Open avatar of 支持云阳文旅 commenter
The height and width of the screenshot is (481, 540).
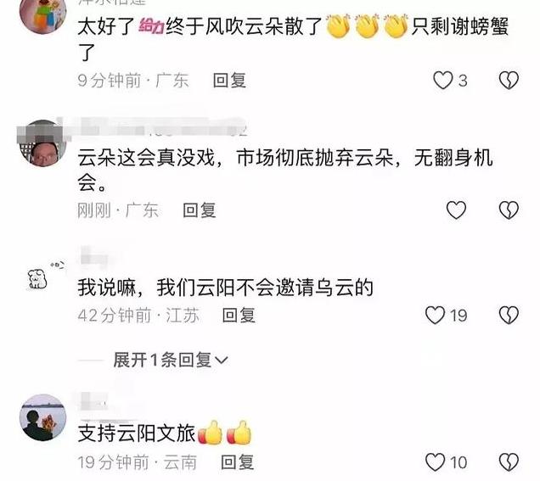tap(42, 417)
